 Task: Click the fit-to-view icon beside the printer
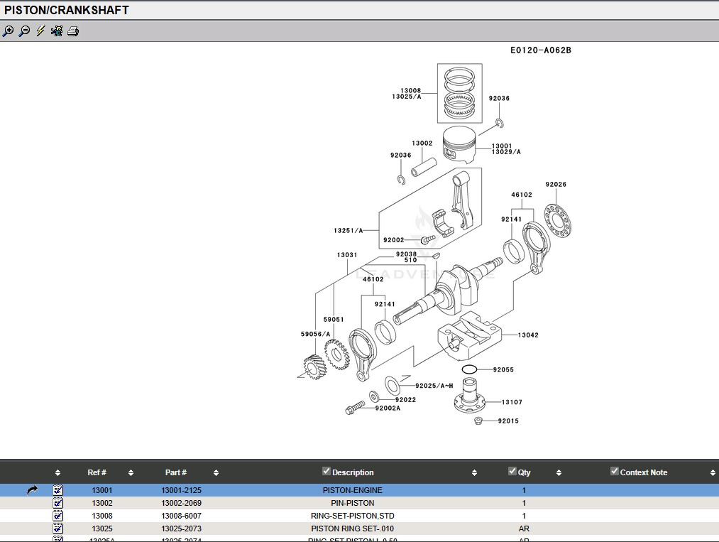click(57, 31)
